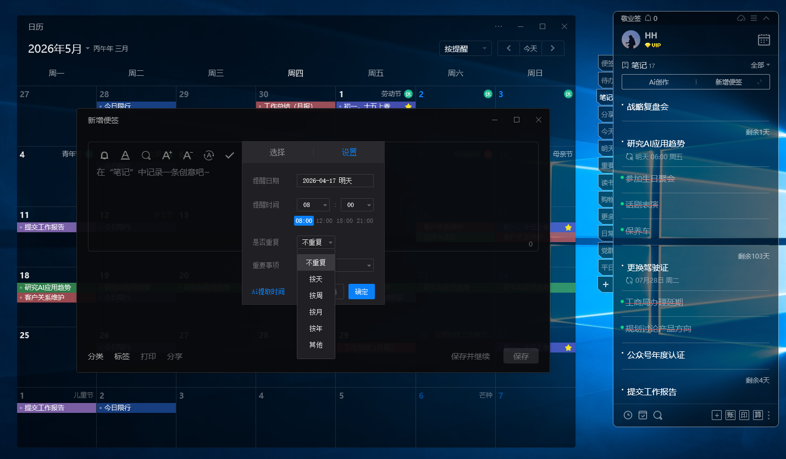Click the search icon at panel bottom

(x=657, y=415)
